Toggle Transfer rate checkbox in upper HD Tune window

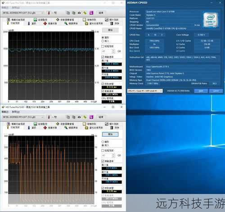point(103,57)
